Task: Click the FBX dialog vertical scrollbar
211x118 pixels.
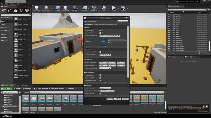Action: pyautogui.click(x=128, y=52)
